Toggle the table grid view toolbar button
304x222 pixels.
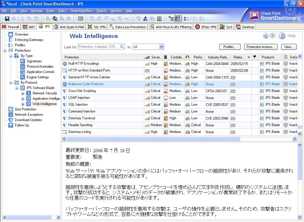[x=178, y=19]
